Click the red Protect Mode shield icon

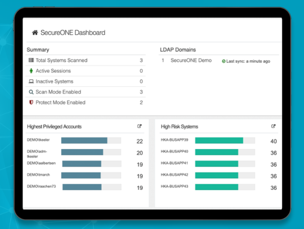[x=31, y=102]
